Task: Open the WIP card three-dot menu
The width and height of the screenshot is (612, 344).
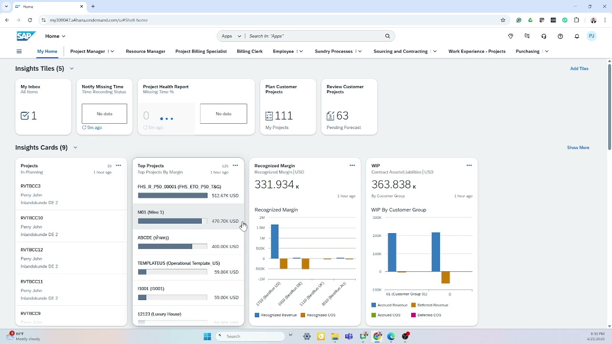Action: [469, 165]
